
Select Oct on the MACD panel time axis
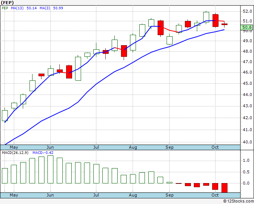pos(215,195)
